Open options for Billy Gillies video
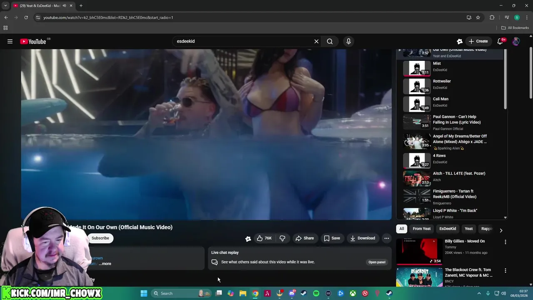533x300 pixels. click(506, 242)
